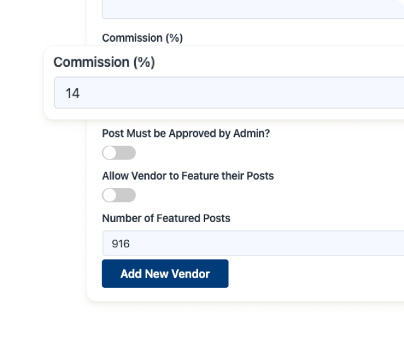
Task: Click the Add New Vendor button
Action: (165, 274)
